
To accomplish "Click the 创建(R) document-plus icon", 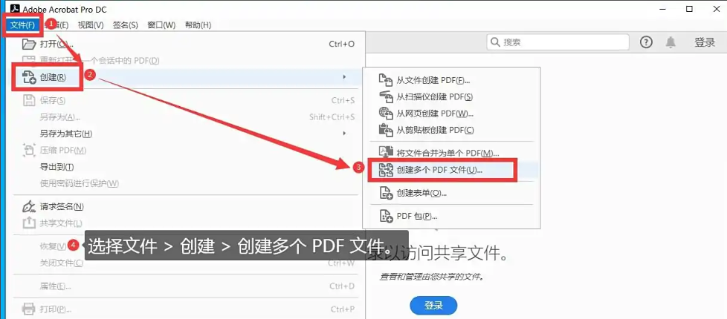I will pyautogui.click(x=29, y=77).
